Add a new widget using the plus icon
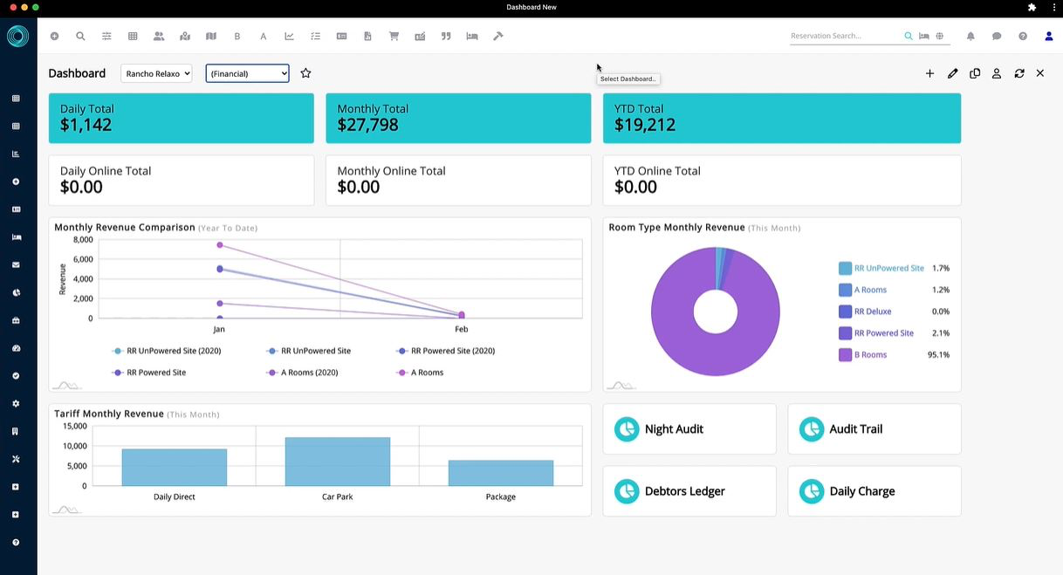Screen dimensions: 1063x575 929,73
